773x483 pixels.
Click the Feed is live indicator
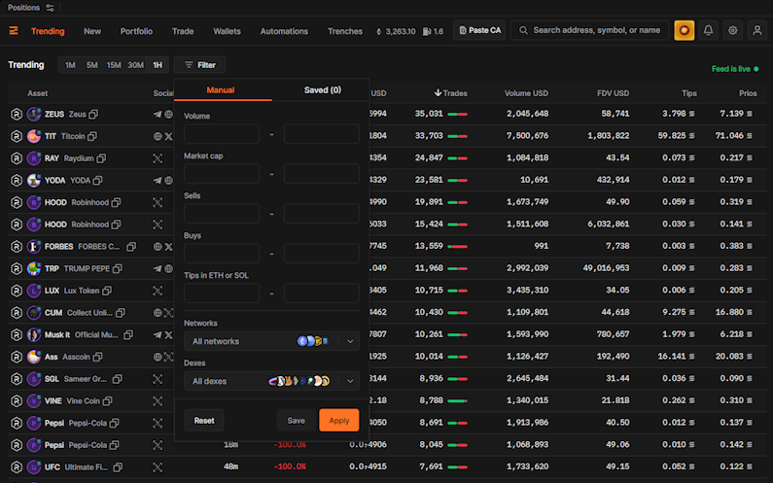(x=735, y=69)
